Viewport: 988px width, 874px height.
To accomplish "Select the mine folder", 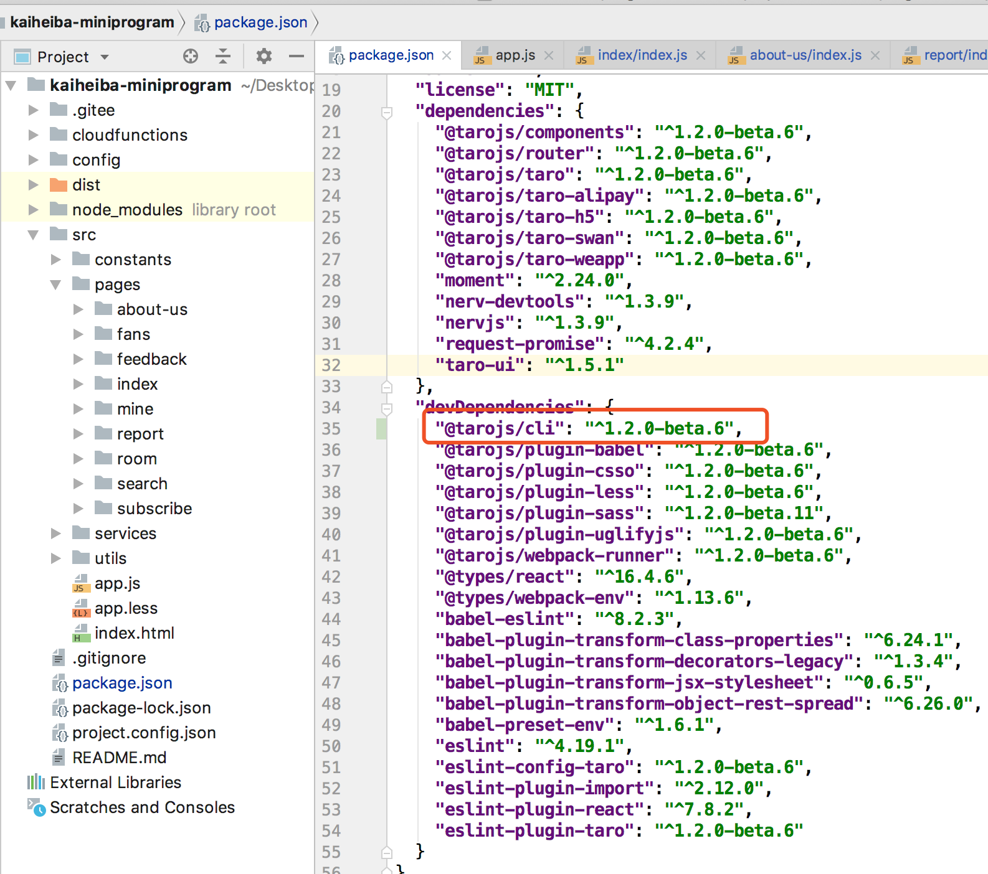I will [135, 409].
